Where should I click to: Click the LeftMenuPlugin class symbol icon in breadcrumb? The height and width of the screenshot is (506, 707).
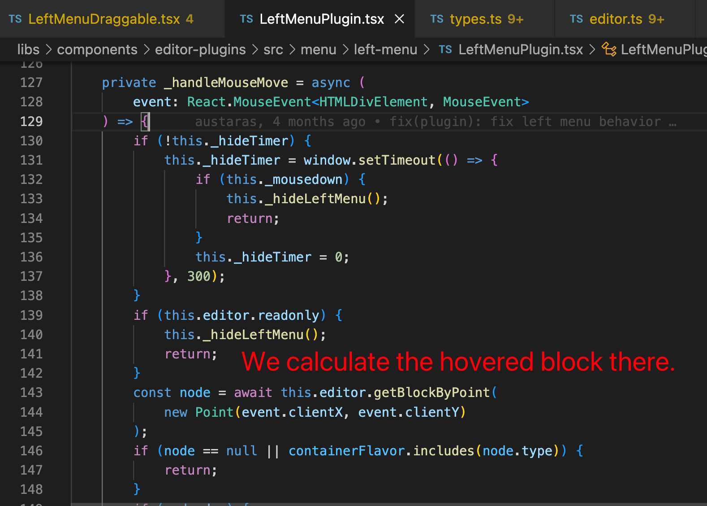[x=609, y=49]
